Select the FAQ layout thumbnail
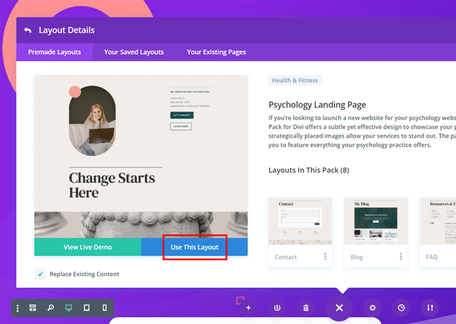Screen dimensions: 456x324 437,221
